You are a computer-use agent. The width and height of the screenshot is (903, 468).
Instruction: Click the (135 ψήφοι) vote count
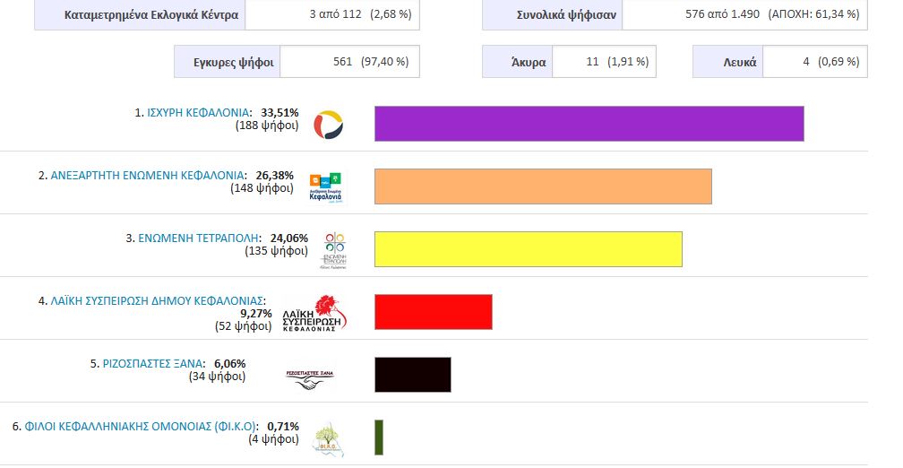click(x=277, y=251)
